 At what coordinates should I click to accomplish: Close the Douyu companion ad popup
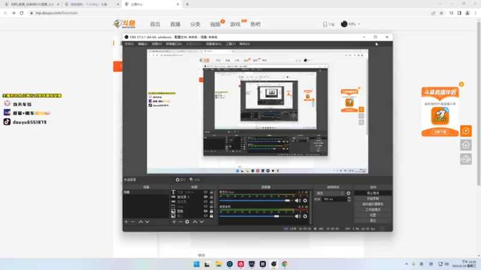click(x=461, y=84)
